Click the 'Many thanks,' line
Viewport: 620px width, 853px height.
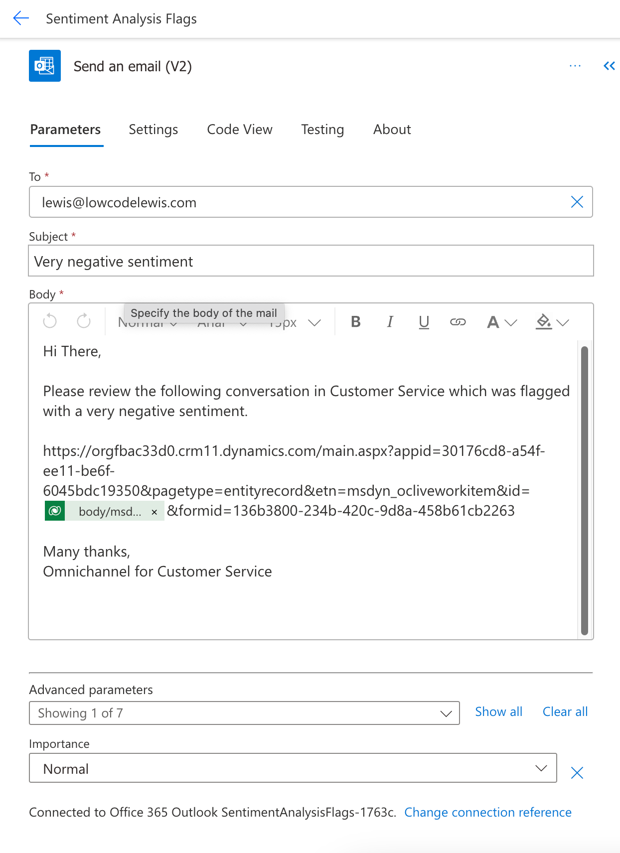click(87, 552)
